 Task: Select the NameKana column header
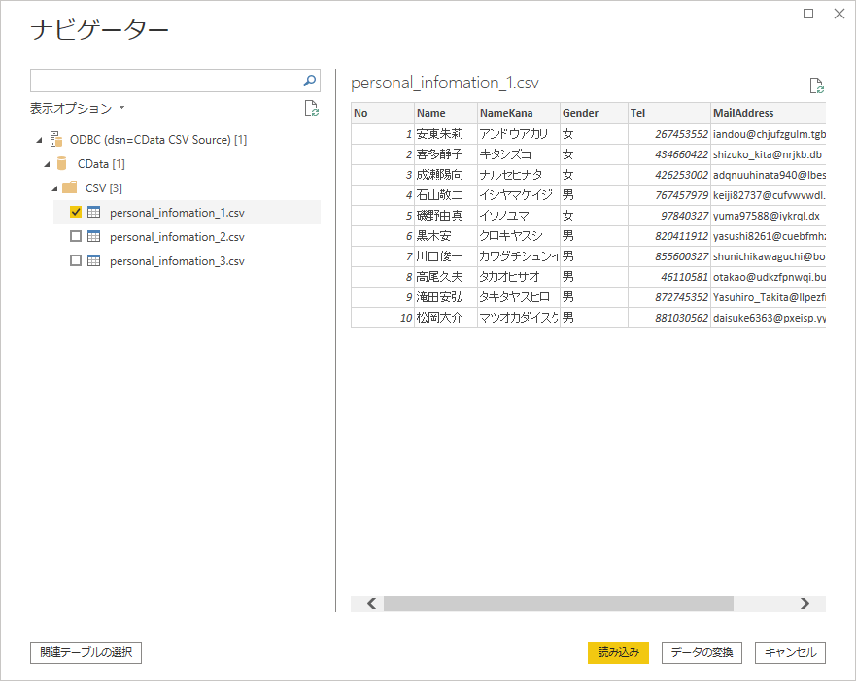[506, 113]
